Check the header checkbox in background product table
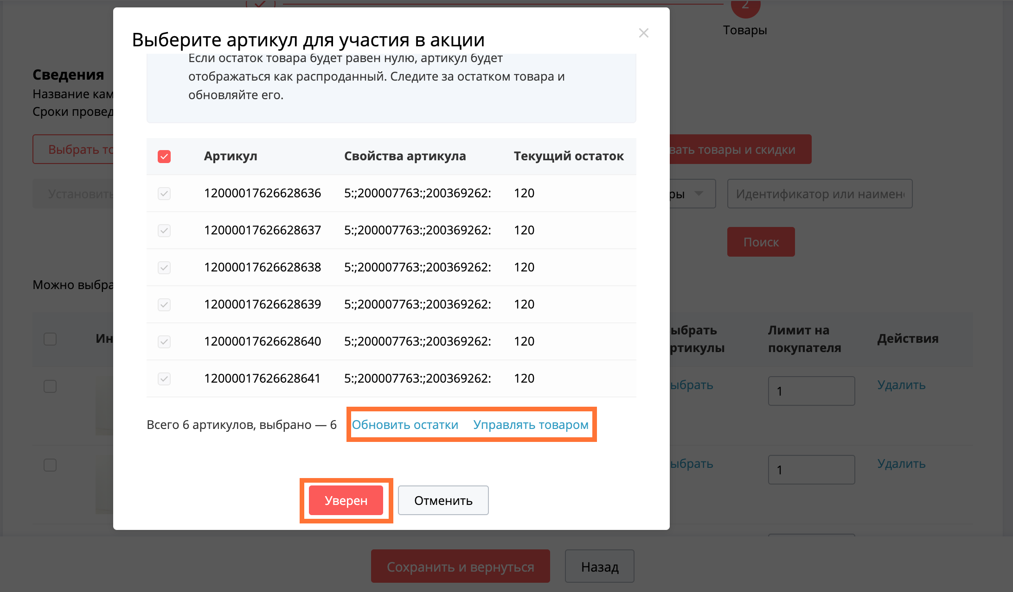 50,339
